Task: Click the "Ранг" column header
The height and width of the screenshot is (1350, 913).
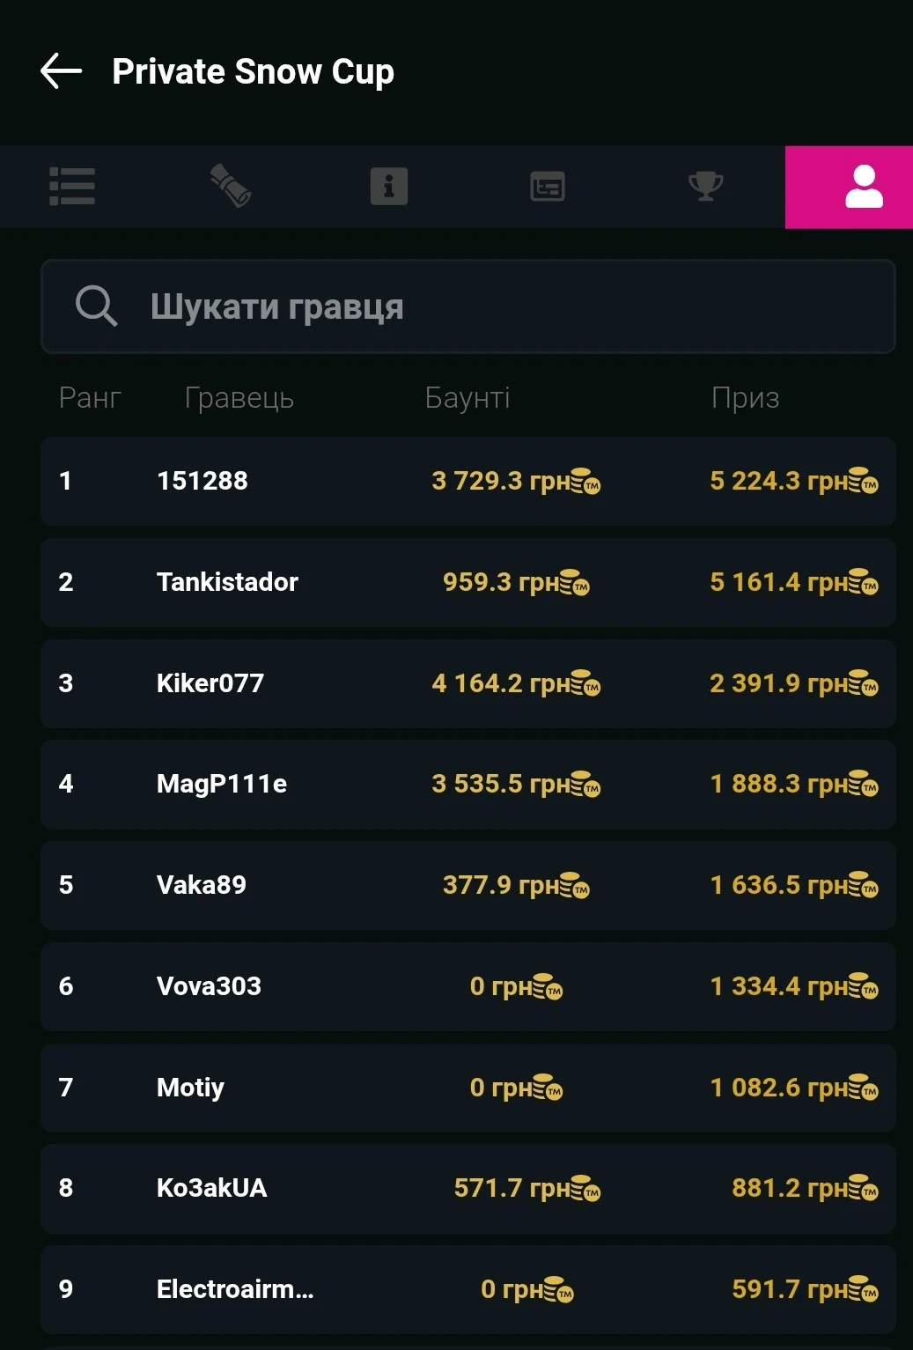Action: tap(90, 398)
